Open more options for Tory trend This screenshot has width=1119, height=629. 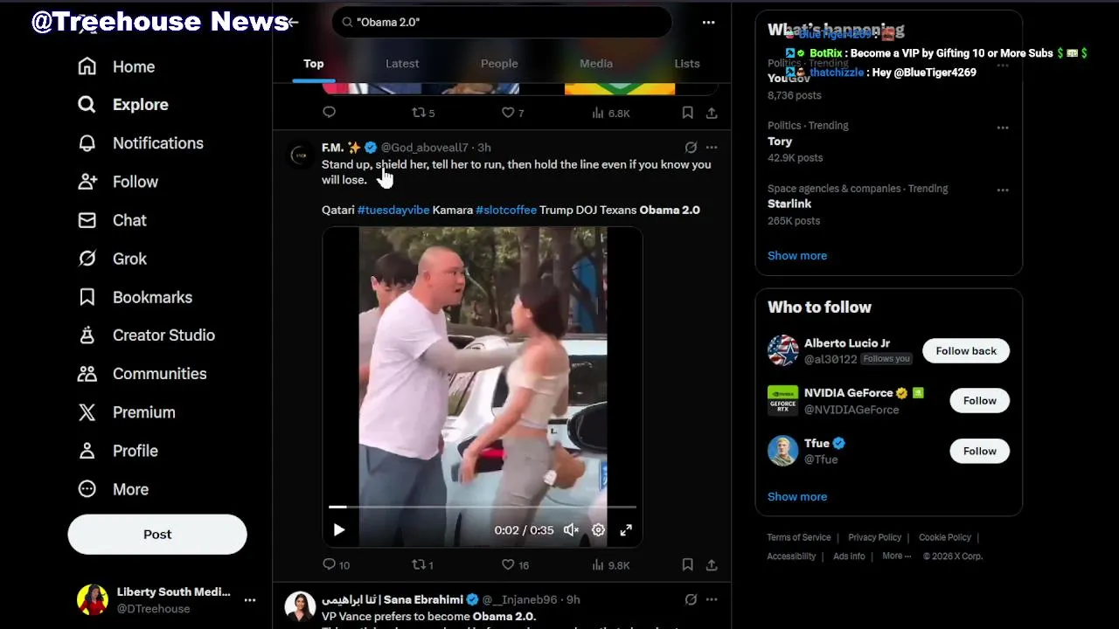pos(1003,128)
